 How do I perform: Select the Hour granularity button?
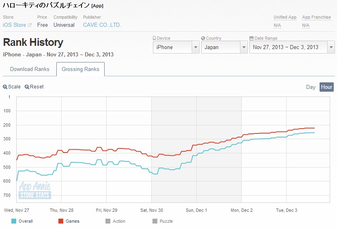(x=326, y=87)
